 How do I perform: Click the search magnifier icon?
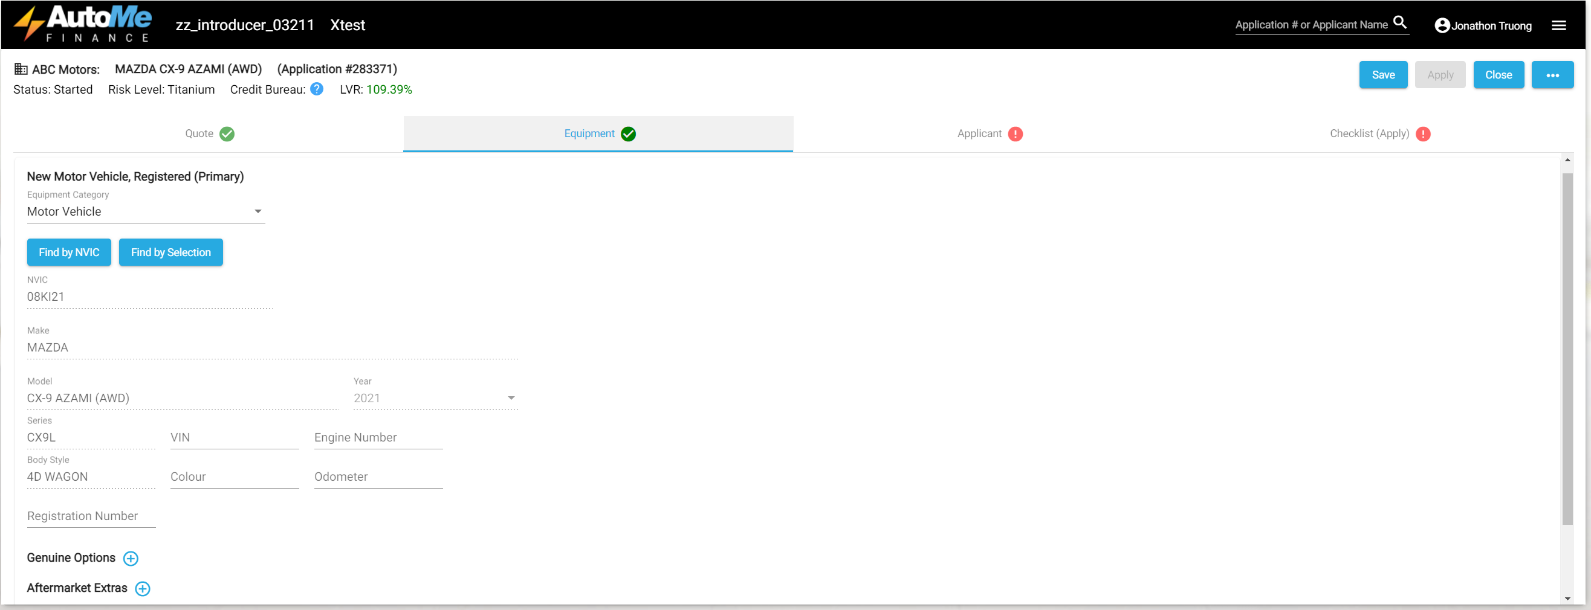(1400, 23)
